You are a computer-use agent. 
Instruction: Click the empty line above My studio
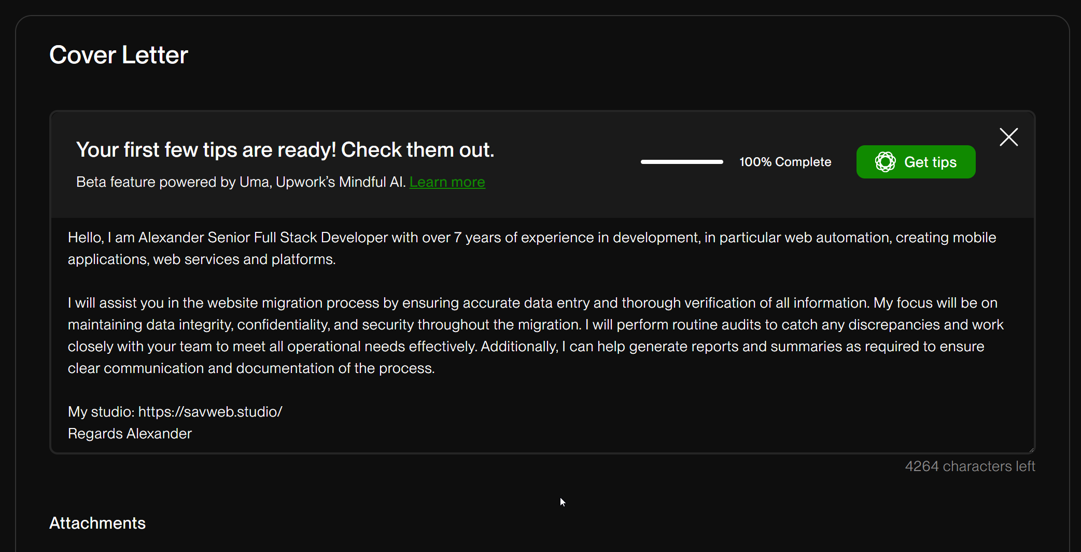(x=311, y=390)
